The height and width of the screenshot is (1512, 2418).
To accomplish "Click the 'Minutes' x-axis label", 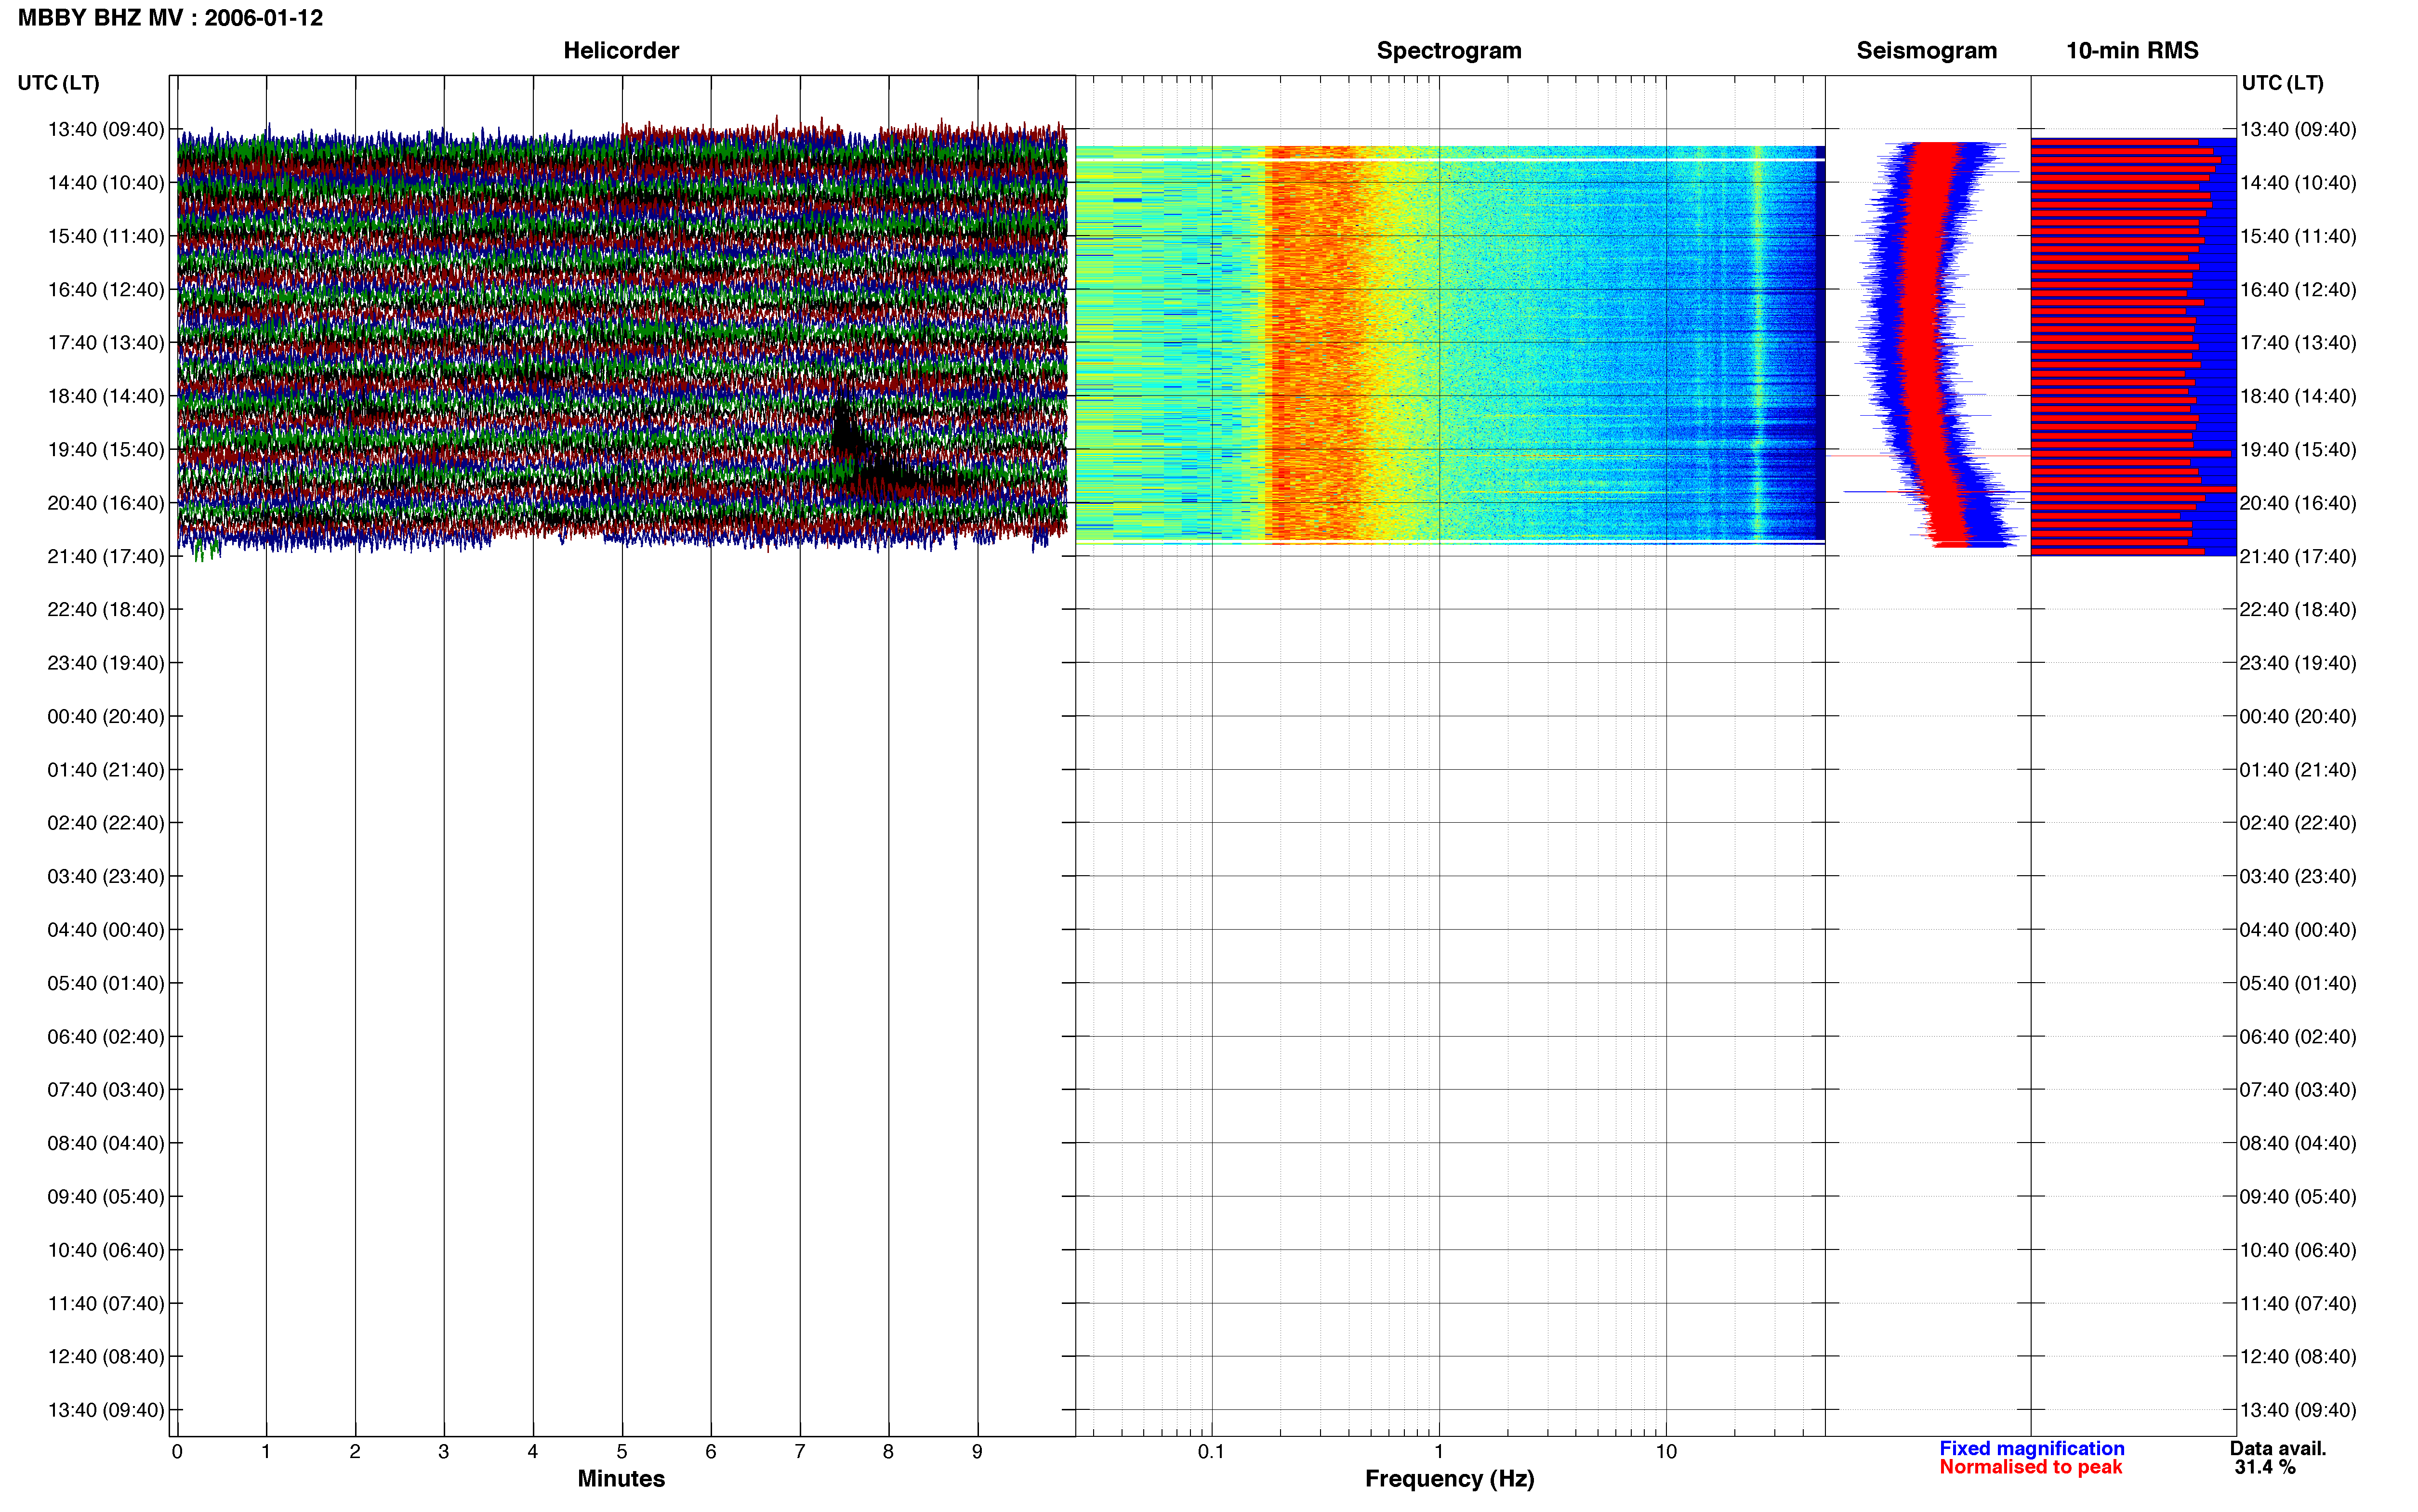I will click(x=621, y=1479).
